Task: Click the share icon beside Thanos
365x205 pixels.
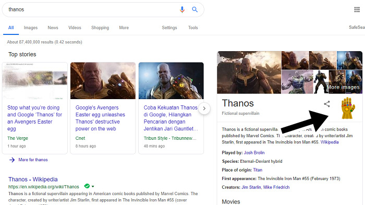Action: tap(327, 104)
